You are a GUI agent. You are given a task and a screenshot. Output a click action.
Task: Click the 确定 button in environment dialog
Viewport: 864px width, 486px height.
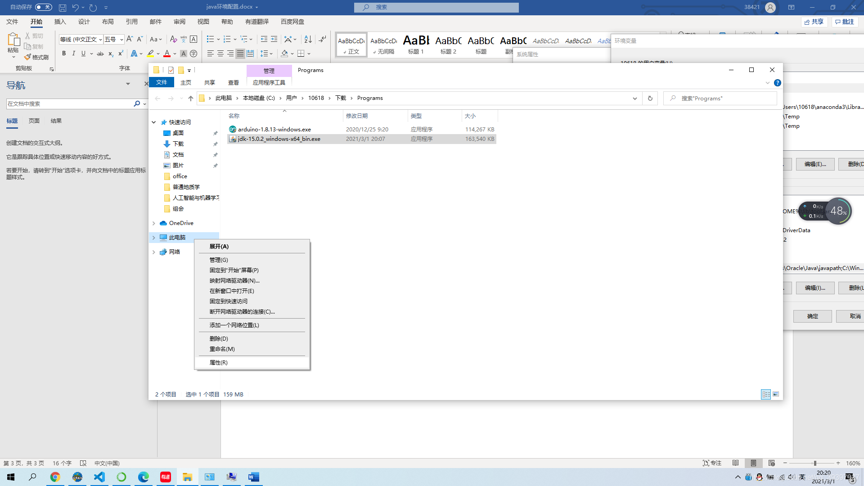tap(812, 316)
